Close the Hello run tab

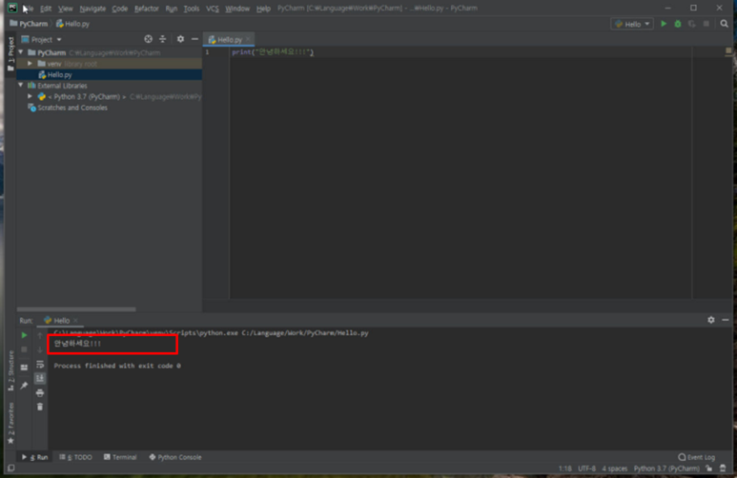(x=75, y=320)
